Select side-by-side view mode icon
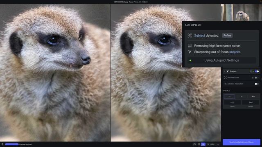This screenshot has width=262, height=147. (x=203, y=144)
